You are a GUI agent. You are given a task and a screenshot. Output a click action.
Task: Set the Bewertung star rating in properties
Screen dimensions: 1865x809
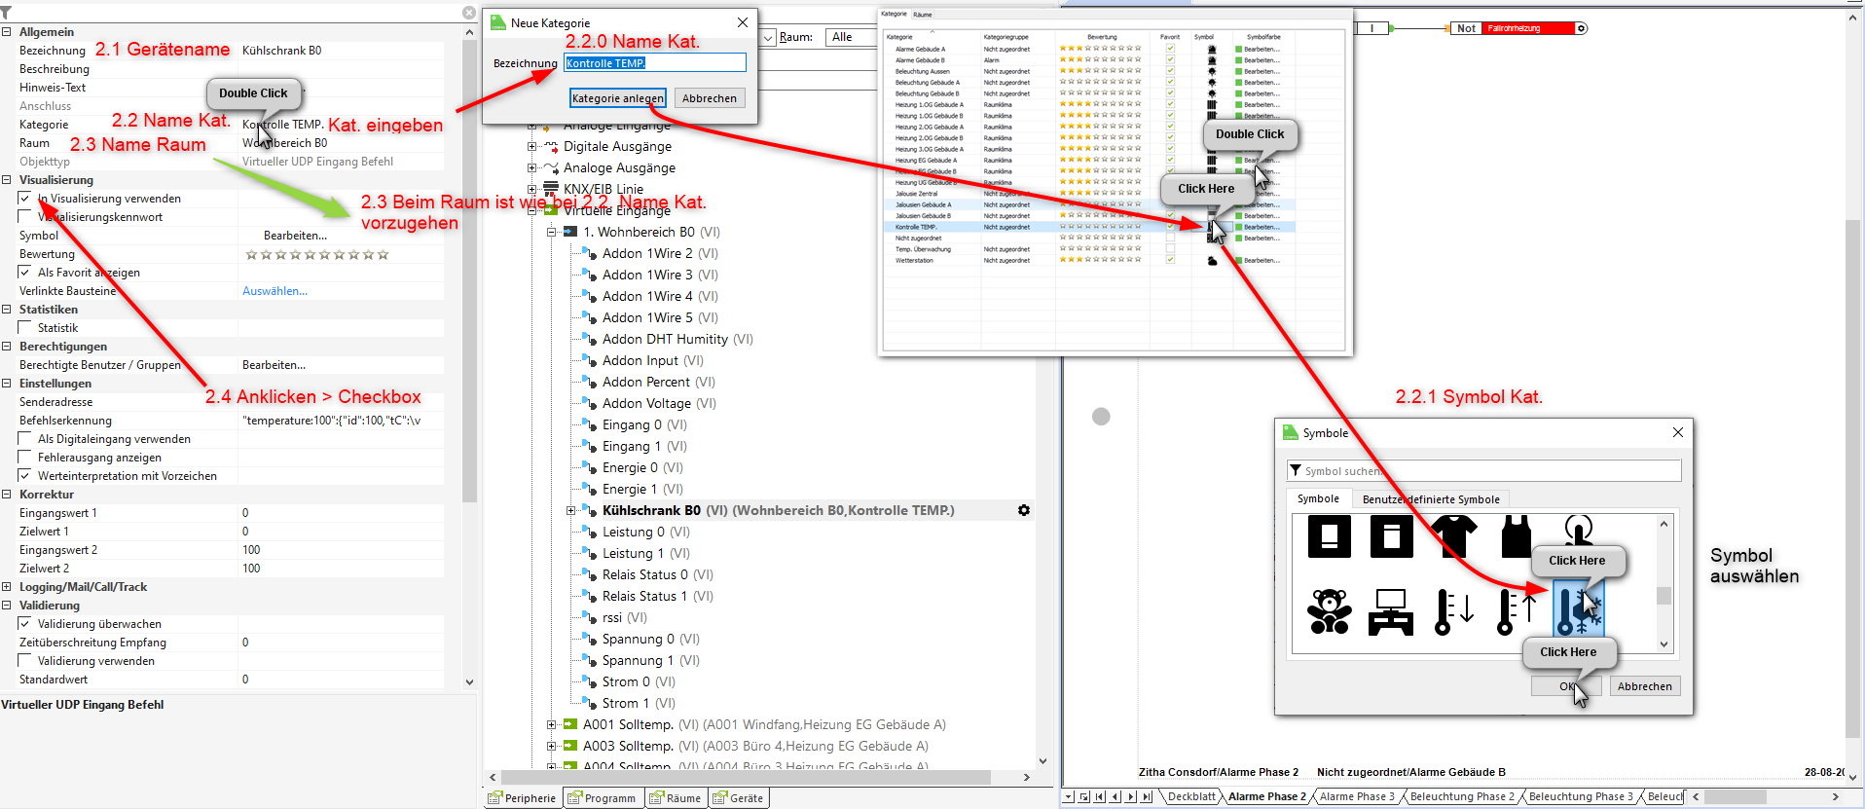(317, 255)
